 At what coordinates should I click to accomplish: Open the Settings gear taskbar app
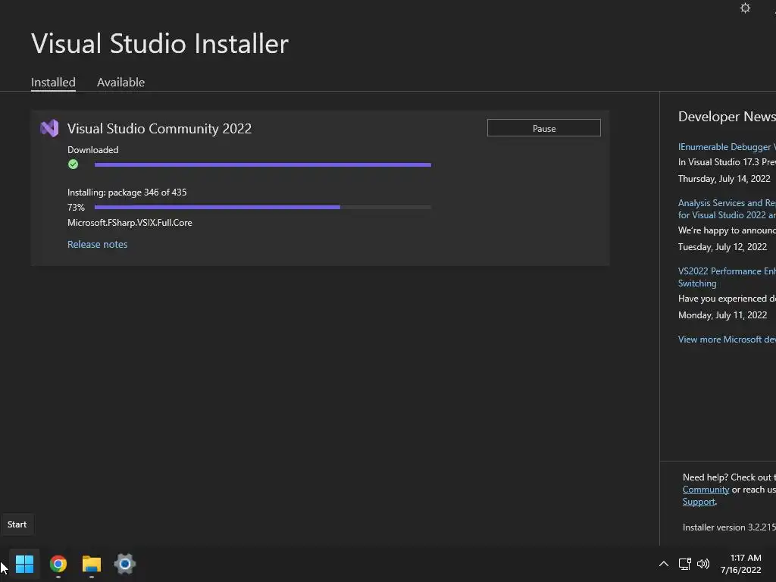(x=125, y=564)
